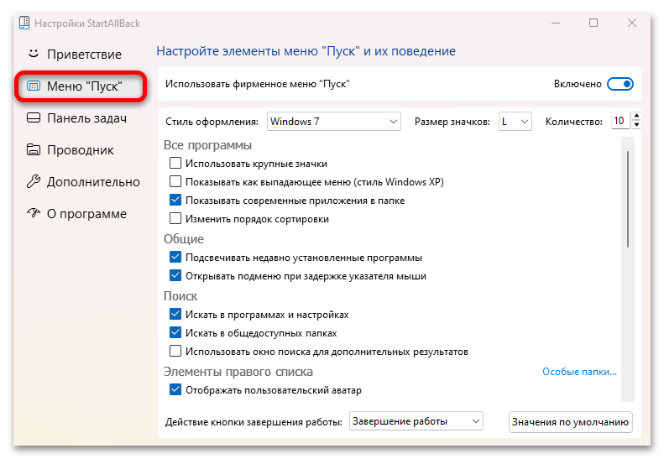Click the taskbar icon beside Панель задач
Image resolution: width=664 pixels, height=459 pixels.
[x=34, y=117]
